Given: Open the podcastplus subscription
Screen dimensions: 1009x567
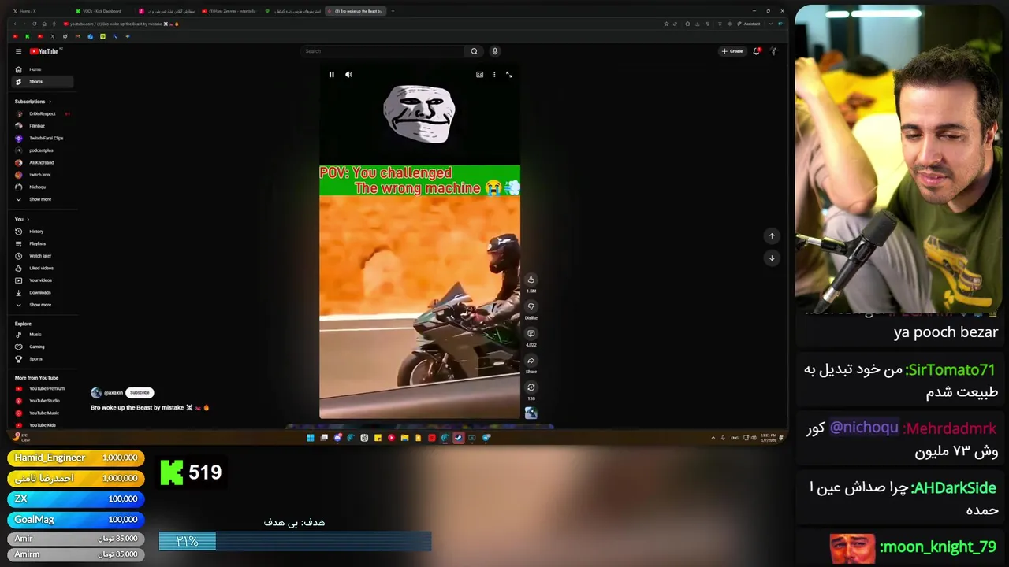Looking at the screenshot, I should click(x=43, y=150).
